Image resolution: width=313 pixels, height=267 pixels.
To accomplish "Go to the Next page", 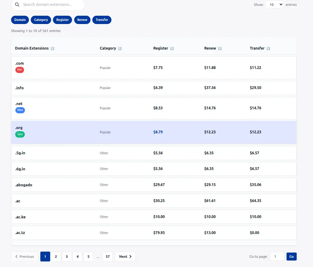I will click(125, 257).
